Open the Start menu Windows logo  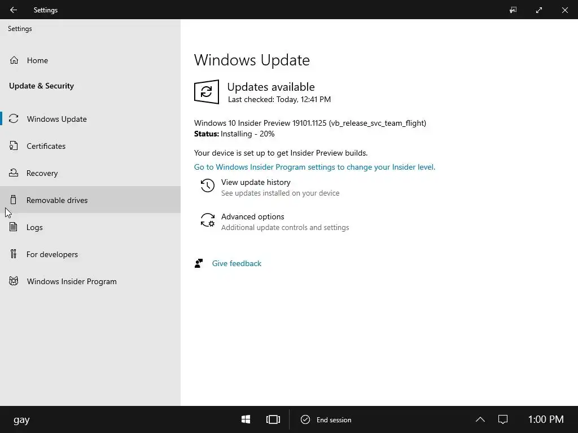coord(246,419)
